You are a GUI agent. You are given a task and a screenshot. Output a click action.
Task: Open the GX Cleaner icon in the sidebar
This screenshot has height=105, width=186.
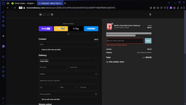pos(3,17)
